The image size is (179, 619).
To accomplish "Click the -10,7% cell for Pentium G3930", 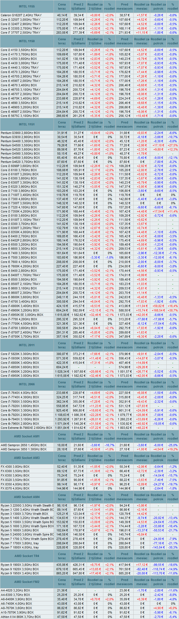I will point(173,137).
